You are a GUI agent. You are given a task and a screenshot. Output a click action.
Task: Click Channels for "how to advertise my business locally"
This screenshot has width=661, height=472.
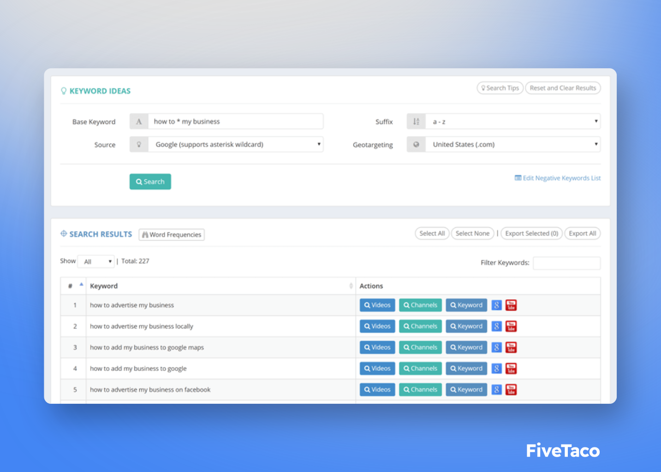pyautogui.click(x=420, y=326)
